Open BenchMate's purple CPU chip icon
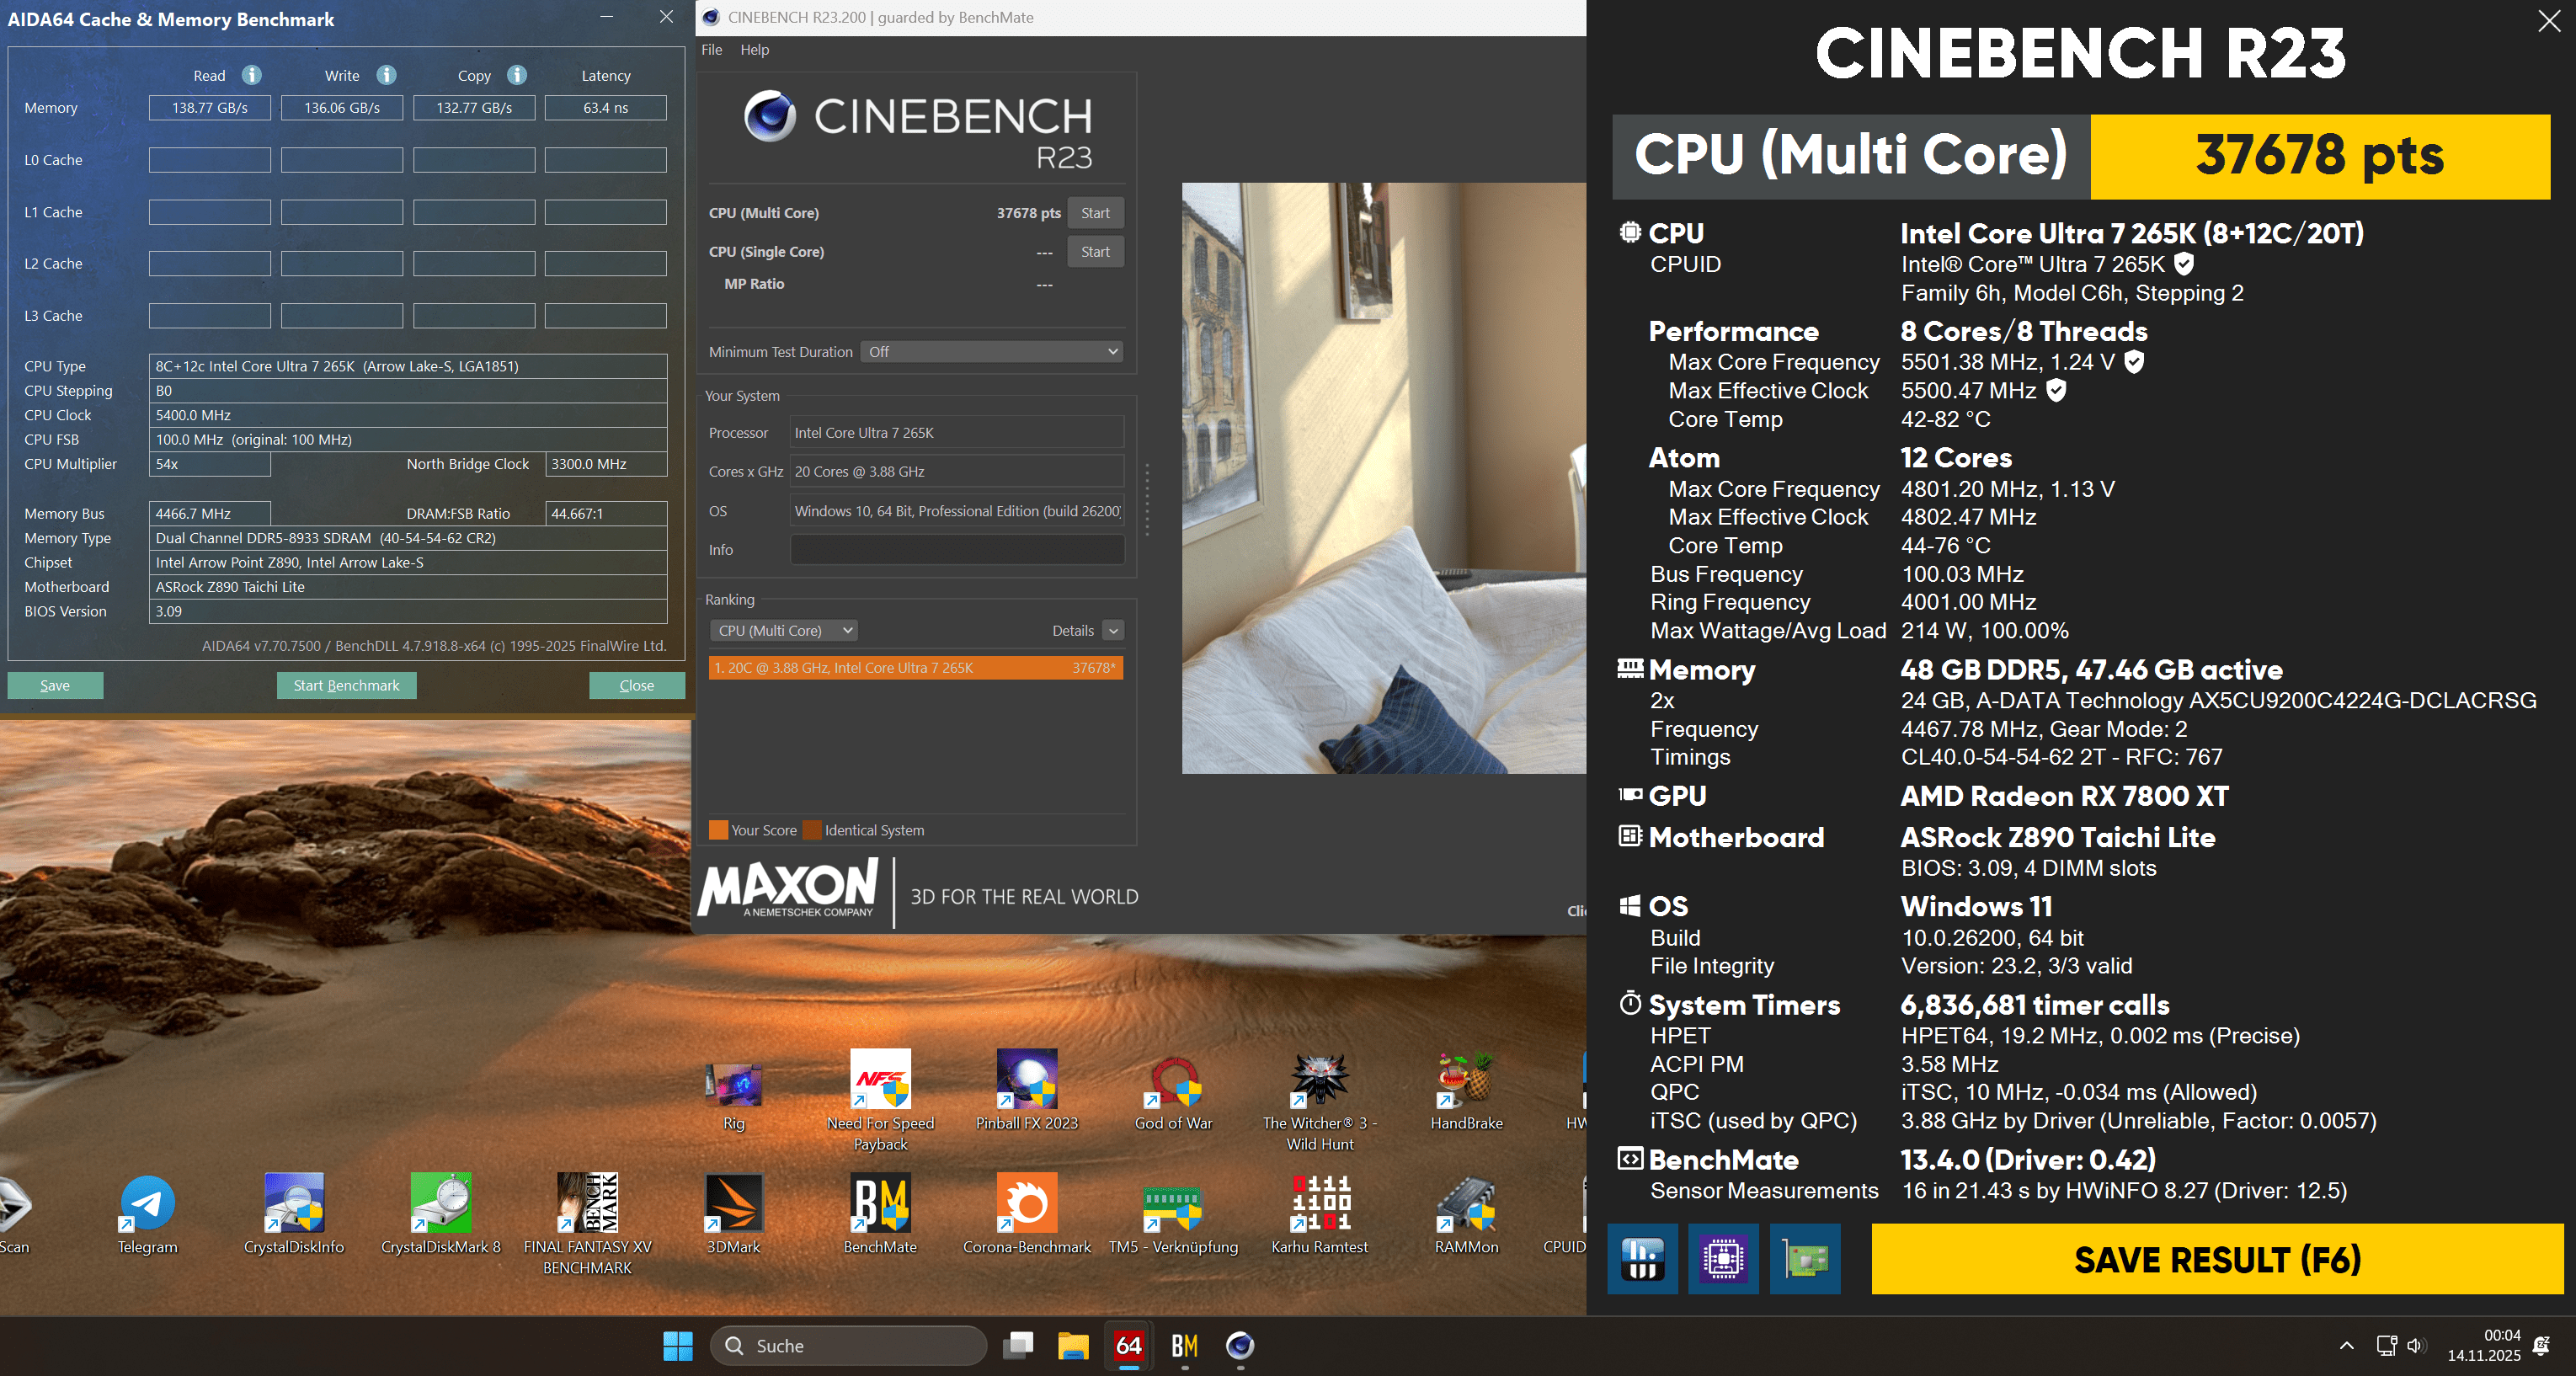The image size is (2576, 1376). click(1723, 1258)
